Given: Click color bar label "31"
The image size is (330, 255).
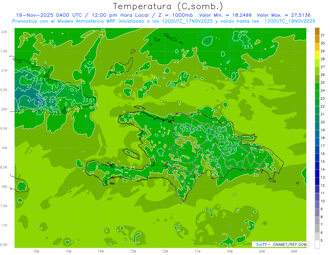Looking at the screenshot, I should [323, 35].
